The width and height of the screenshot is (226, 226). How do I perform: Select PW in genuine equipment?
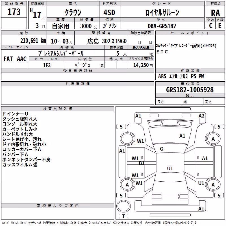coord(201,76)
